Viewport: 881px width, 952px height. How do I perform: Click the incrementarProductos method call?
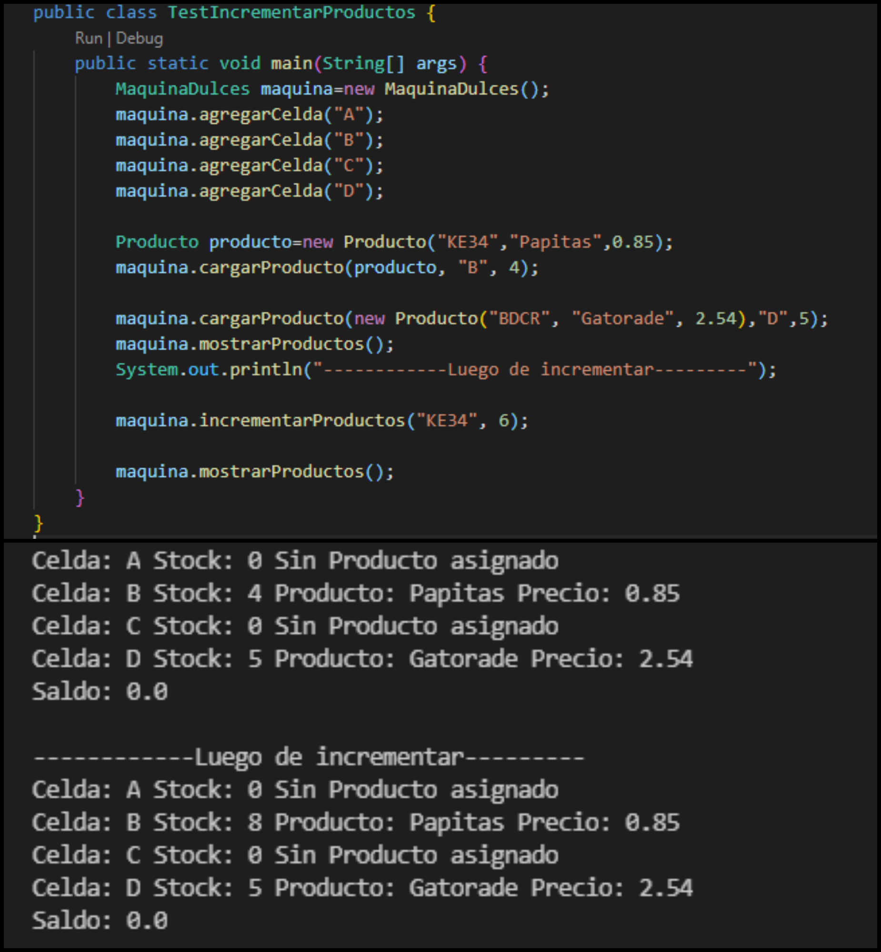click(301, 421)
